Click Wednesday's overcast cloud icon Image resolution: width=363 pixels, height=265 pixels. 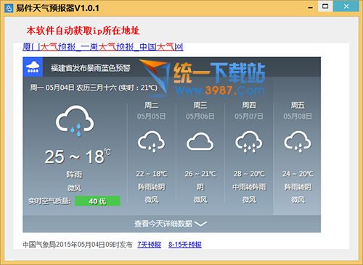click(200, 142)
